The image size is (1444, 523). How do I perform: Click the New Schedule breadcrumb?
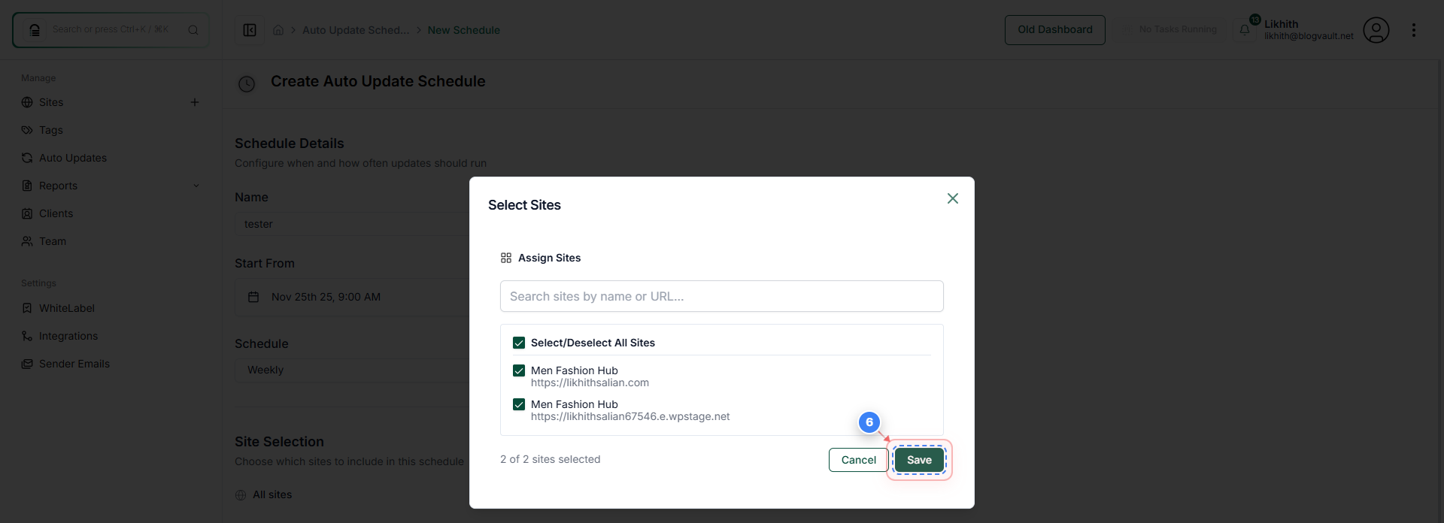point(463,30)
